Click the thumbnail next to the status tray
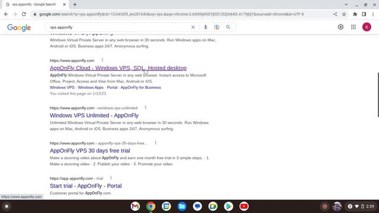 (337, 206)
